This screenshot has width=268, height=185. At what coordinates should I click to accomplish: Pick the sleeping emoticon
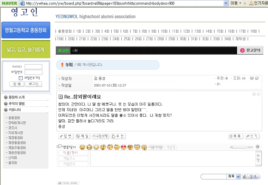[117, 147]
